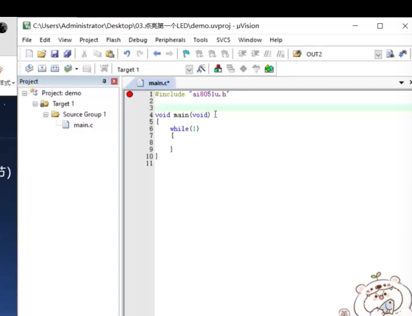This screenshot has height=316, width=412.
Task: Toggle the breakpoint on line 1
Action: [129, 94]
